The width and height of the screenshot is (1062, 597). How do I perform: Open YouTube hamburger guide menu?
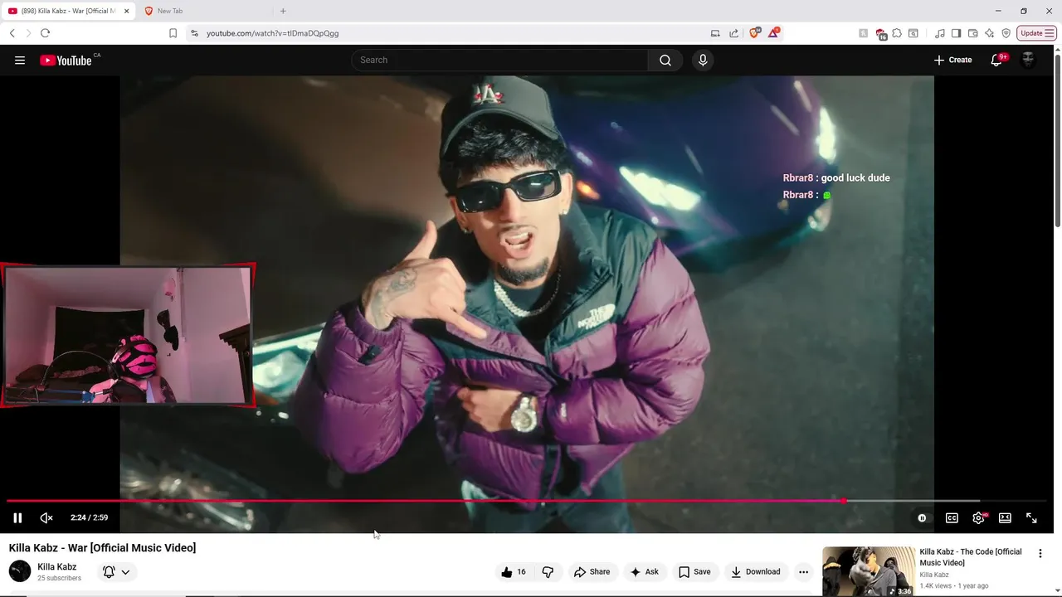point(20,60)
